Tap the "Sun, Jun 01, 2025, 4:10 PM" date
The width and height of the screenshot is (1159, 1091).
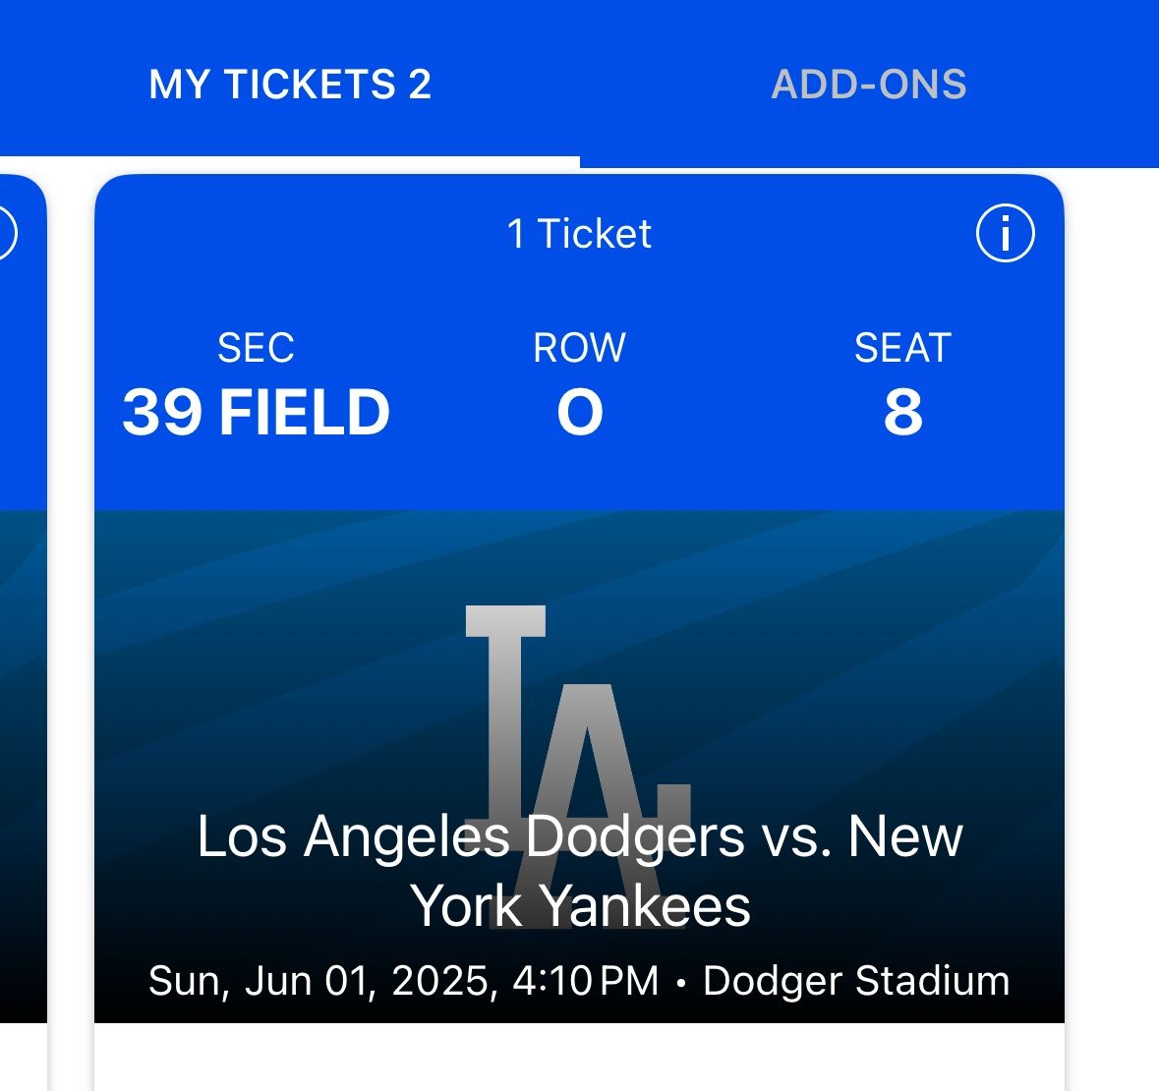(403, 981)
